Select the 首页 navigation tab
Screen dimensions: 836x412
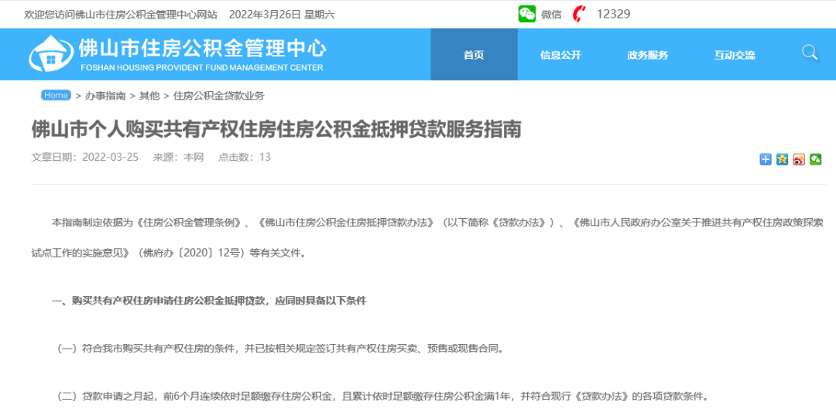[x=474, y=55]
